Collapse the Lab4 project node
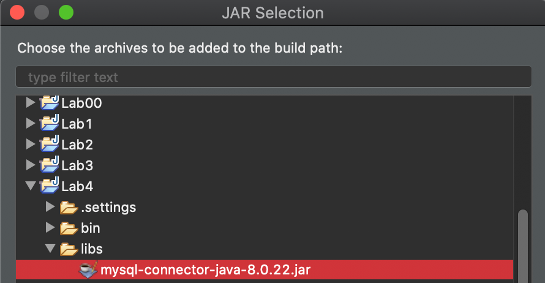 pyautogui.click(x=30, y=186)
